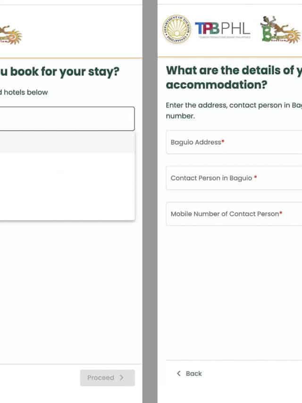The image size is (302, 403).
Task: Click the red asterisk after Baguio Address
Action: pyautogui.click(x=223, y=142)
